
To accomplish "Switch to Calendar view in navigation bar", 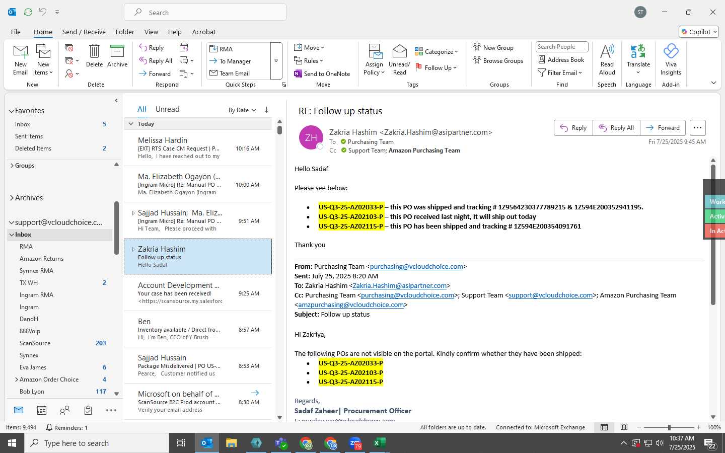I will coord(42,410).
